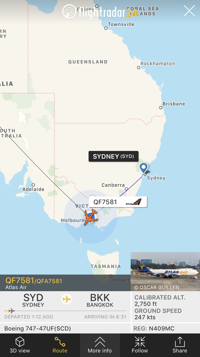Image resolution: width=200 pixels, height=357 pixels.
Task: Select the SYDNEY (SYD) airport label
Action: click(x=113, y=156)
